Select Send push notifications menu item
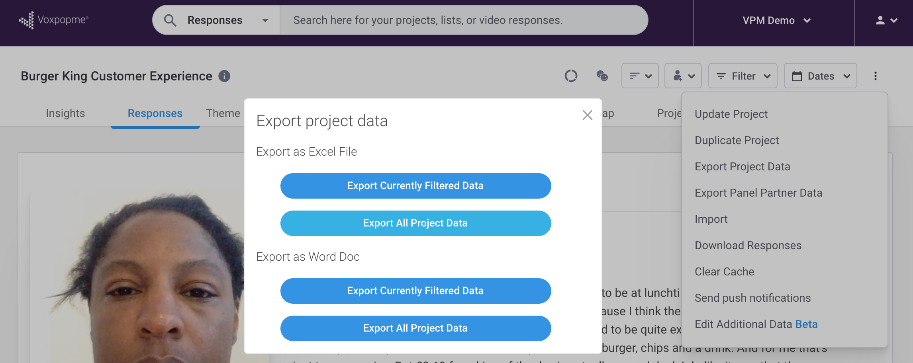The image size is (913, 363). [x=785, y=298]
